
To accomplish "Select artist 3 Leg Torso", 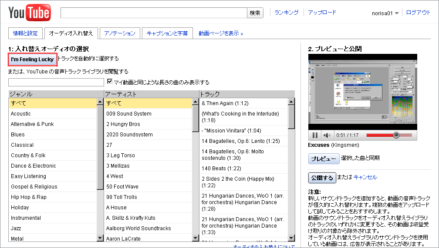I will click(148, 155).
